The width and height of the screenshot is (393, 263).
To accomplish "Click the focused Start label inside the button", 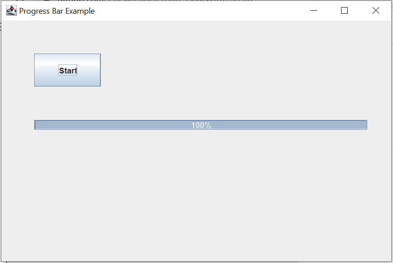I will coord(67,70).
